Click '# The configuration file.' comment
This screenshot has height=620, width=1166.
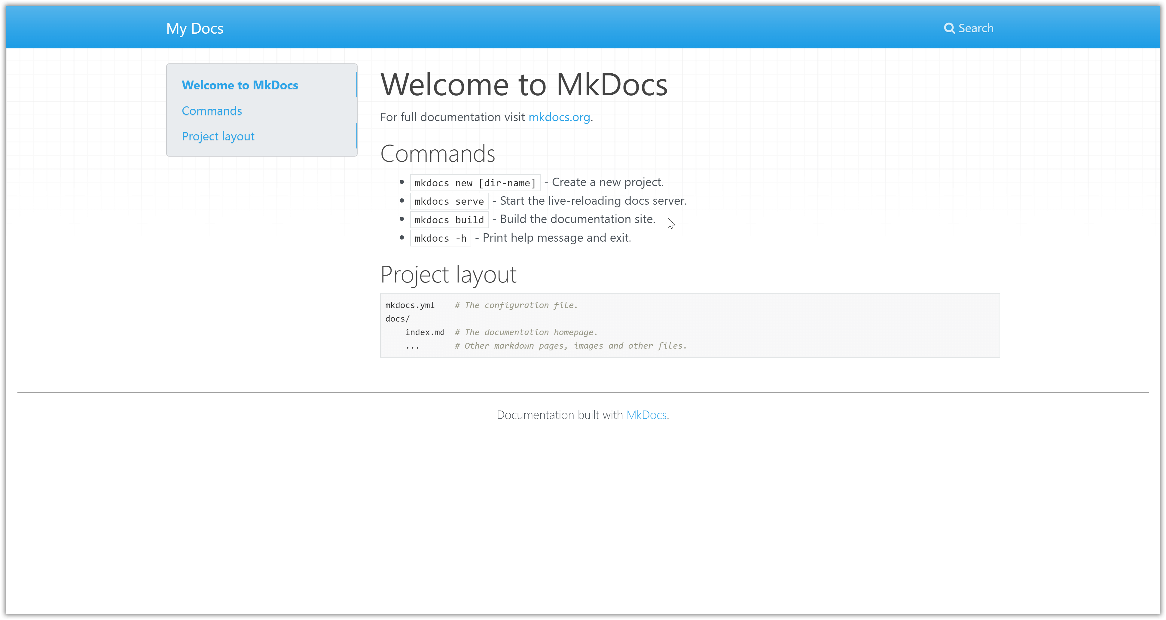coord(517,305)
